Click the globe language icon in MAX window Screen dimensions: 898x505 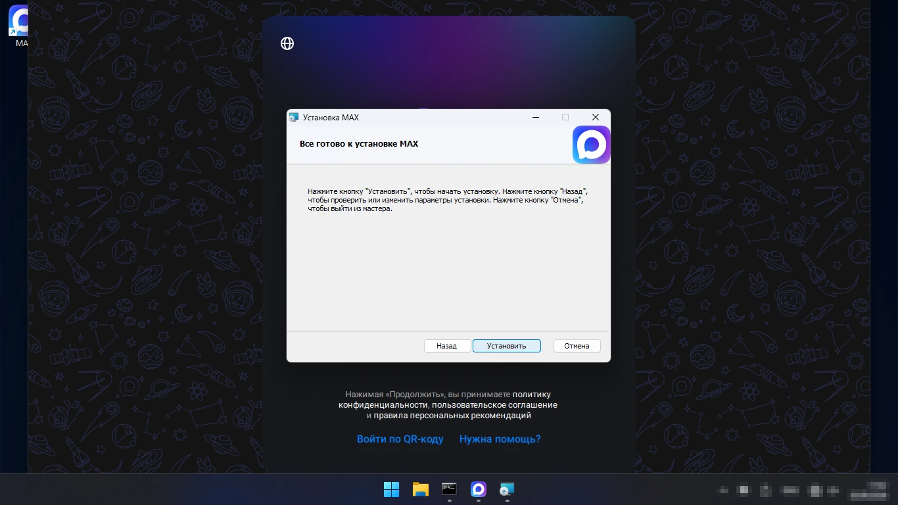click(287, 43)
